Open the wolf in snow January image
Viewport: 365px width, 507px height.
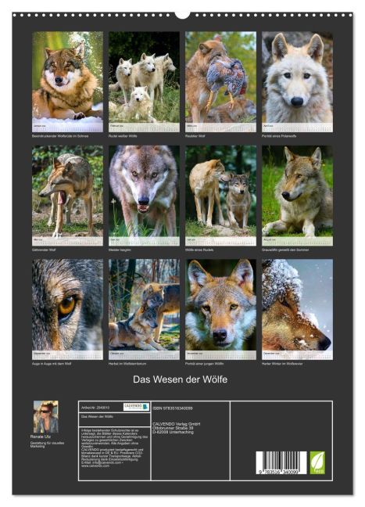click(67, 81)
